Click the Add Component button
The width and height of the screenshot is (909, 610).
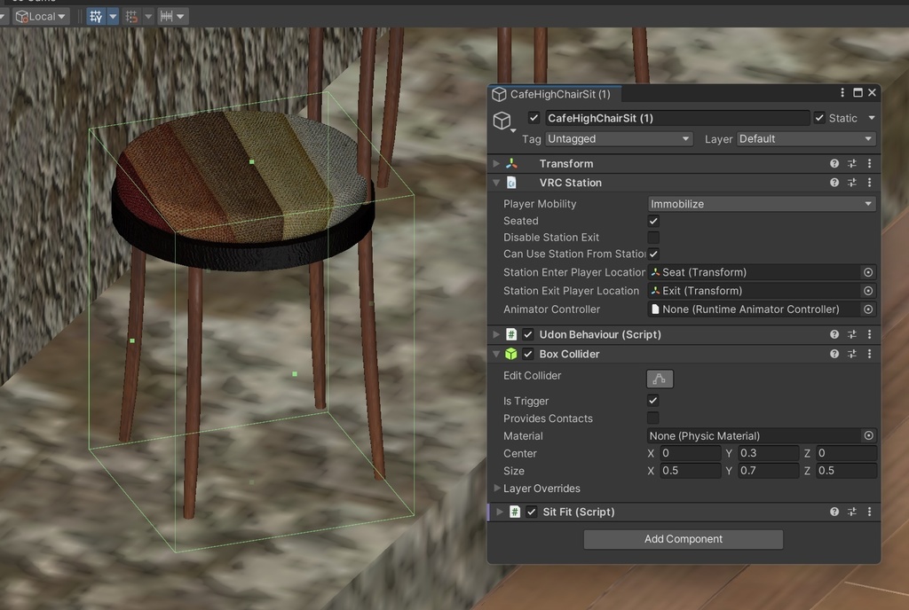(x=682, y=538)
